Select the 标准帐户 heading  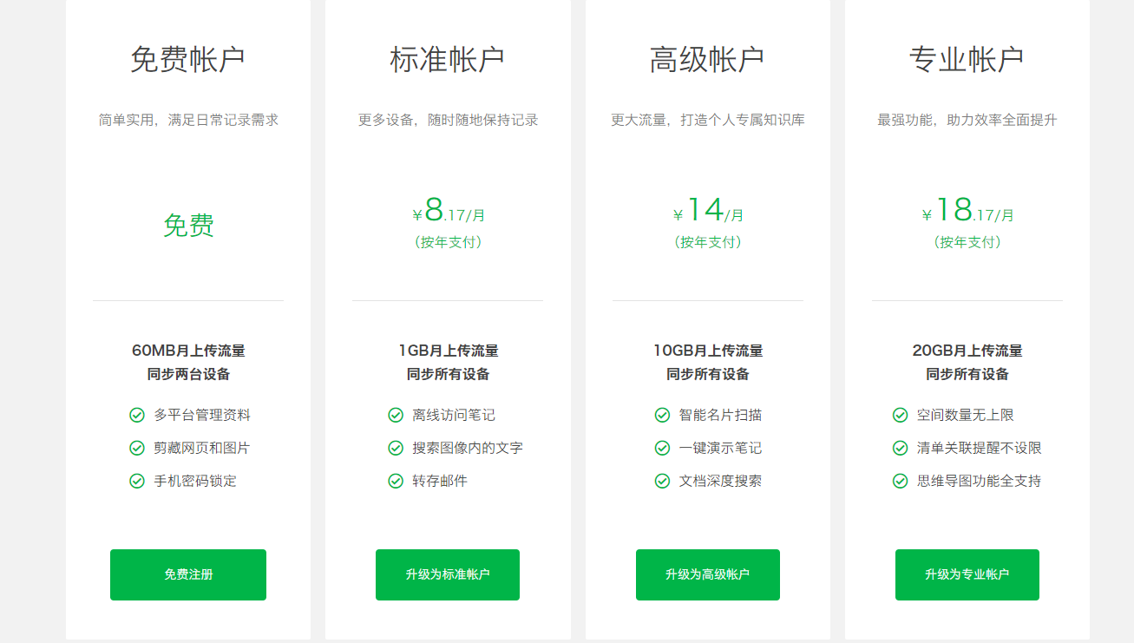click(448, 59)
